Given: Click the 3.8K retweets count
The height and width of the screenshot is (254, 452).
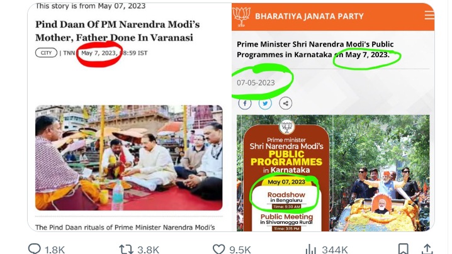Looking at the screenshot, I should tap(148, 250).
